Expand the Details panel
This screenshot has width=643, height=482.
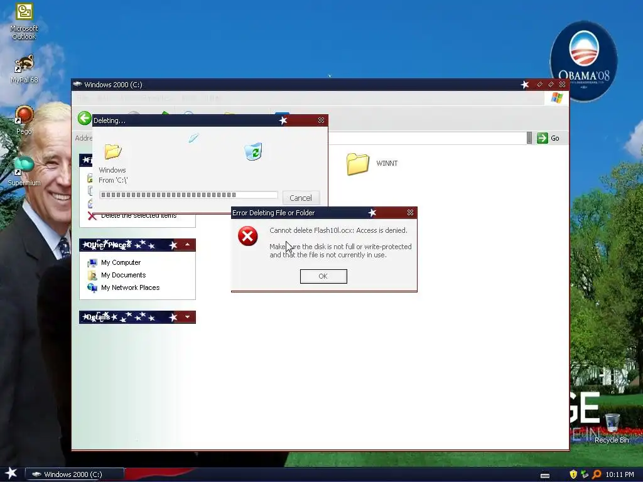[x=187, y=317]
